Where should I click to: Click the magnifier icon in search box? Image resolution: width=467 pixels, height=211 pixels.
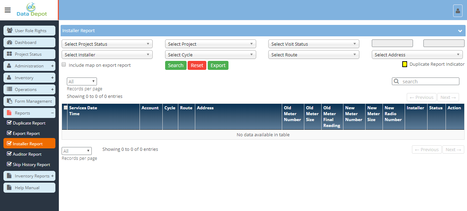click(x=396, y=82)
